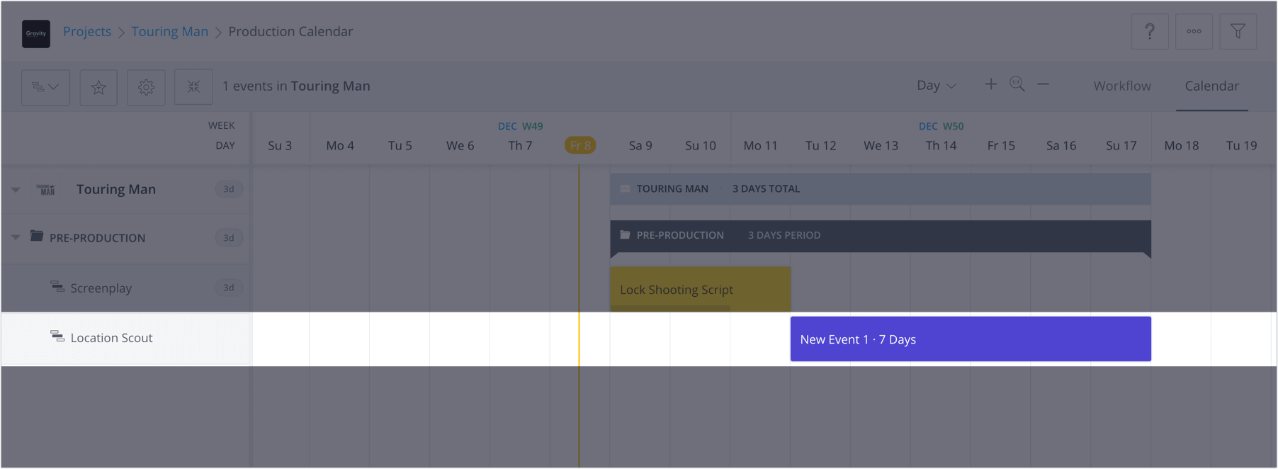The image size is (1278, 469).
Task: Click the PRE-PRODUCTION 3d badge
Action: tap(229, 238)
